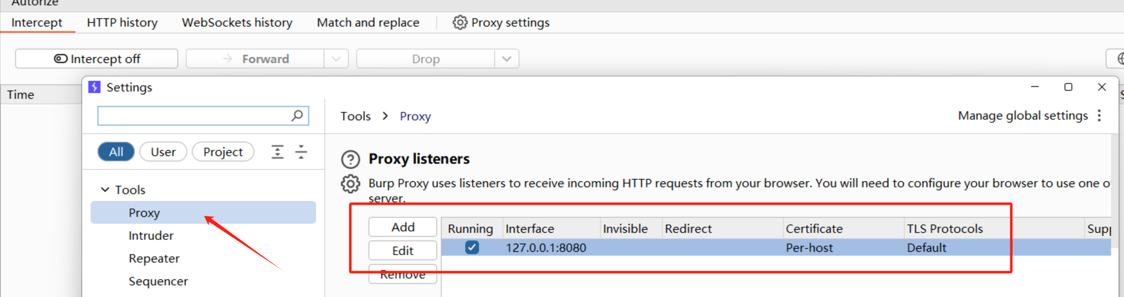Switch to the WebSockets history tab
The width and height of the screenshot is (1124, 297).
[237, 22]
